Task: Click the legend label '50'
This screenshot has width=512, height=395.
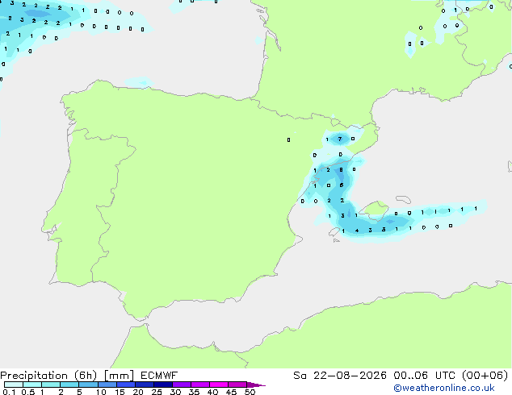Action: [x=250, y=392]
